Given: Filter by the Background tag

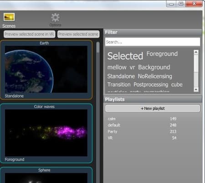Looking at the screenshot, I should coord(154,67).
